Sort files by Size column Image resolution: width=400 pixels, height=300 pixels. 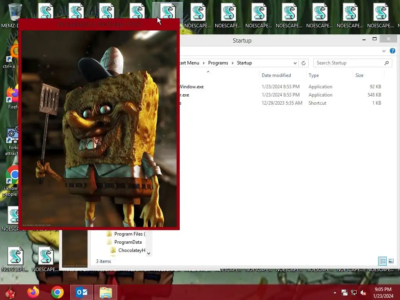point(359,75)
